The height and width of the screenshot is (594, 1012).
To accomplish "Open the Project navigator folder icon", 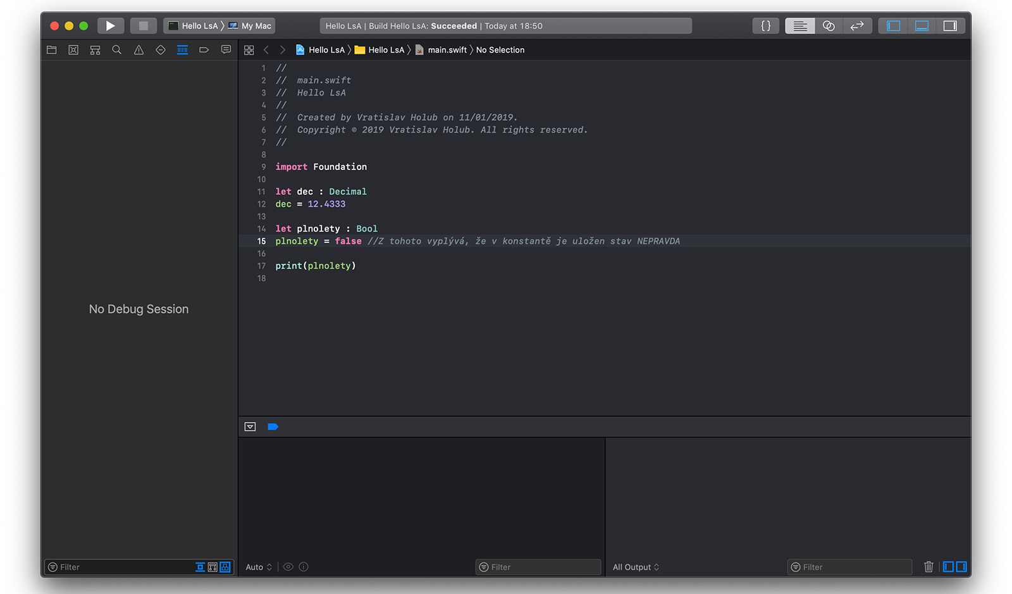I will (x=52, y=50).
